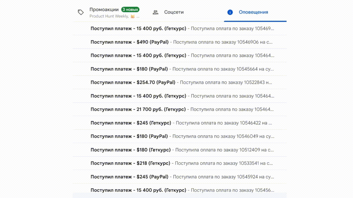Viewport: 353px width, 198px height.
Task: Open the $218 (Геткурс) payment email
Action: pos(180,163)
